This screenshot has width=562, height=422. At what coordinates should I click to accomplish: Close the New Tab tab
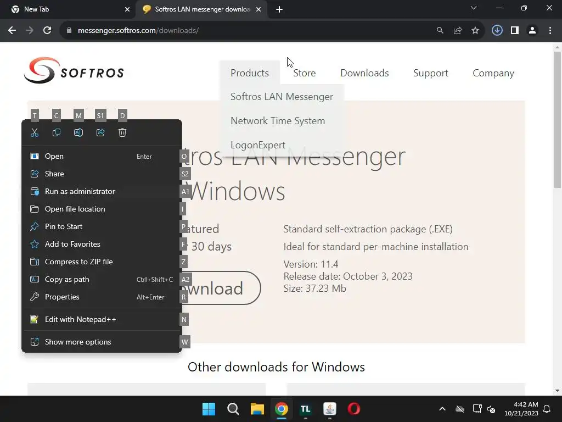[x=127, y=9]
